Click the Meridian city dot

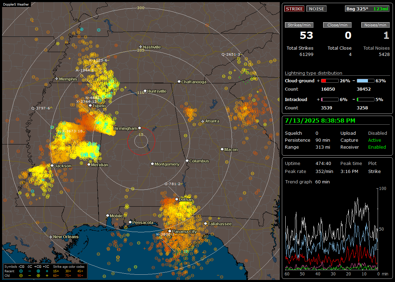[x=89, y=165]
